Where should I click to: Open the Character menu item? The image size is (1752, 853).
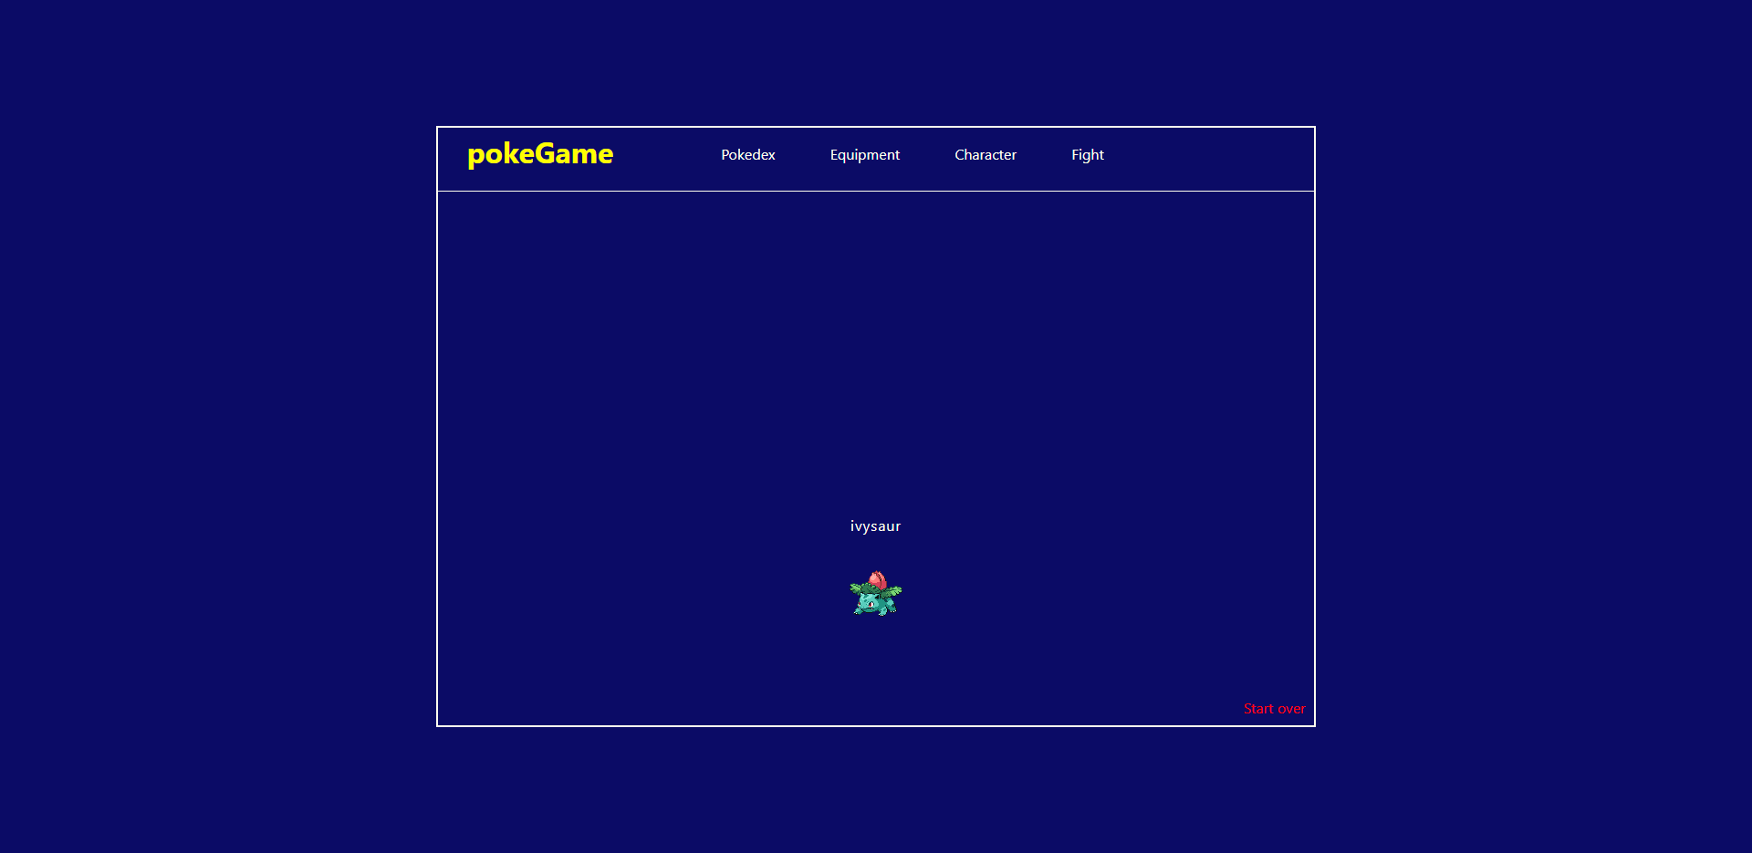(x=985, y=155)
